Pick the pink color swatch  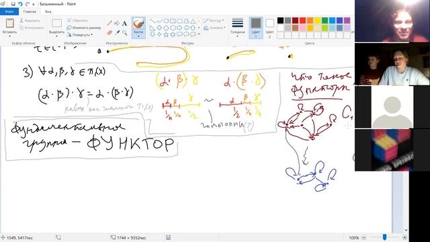[x=302, y=28]
